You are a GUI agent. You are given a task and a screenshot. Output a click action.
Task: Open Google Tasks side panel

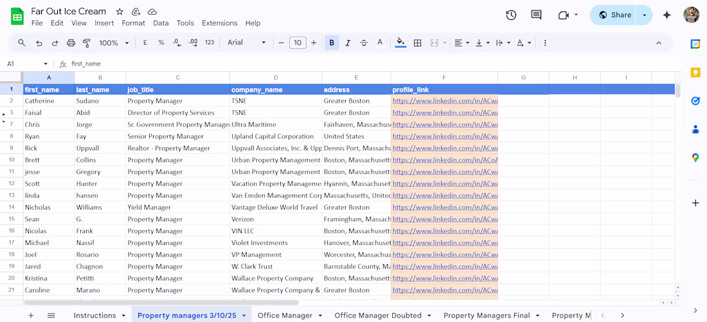pos(695,101)
